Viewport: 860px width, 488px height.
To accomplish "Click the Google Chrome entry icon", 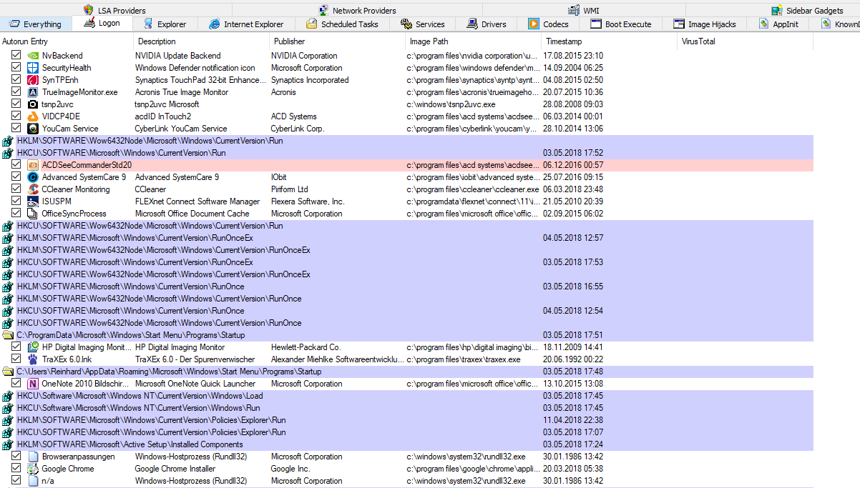I will (x=33, y=469).
